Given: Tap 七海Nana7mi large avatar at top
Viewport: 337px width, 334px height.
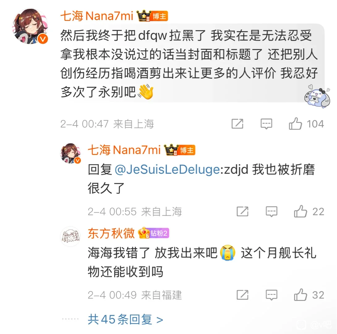Looking at the screenshot, I should [30, 26].
